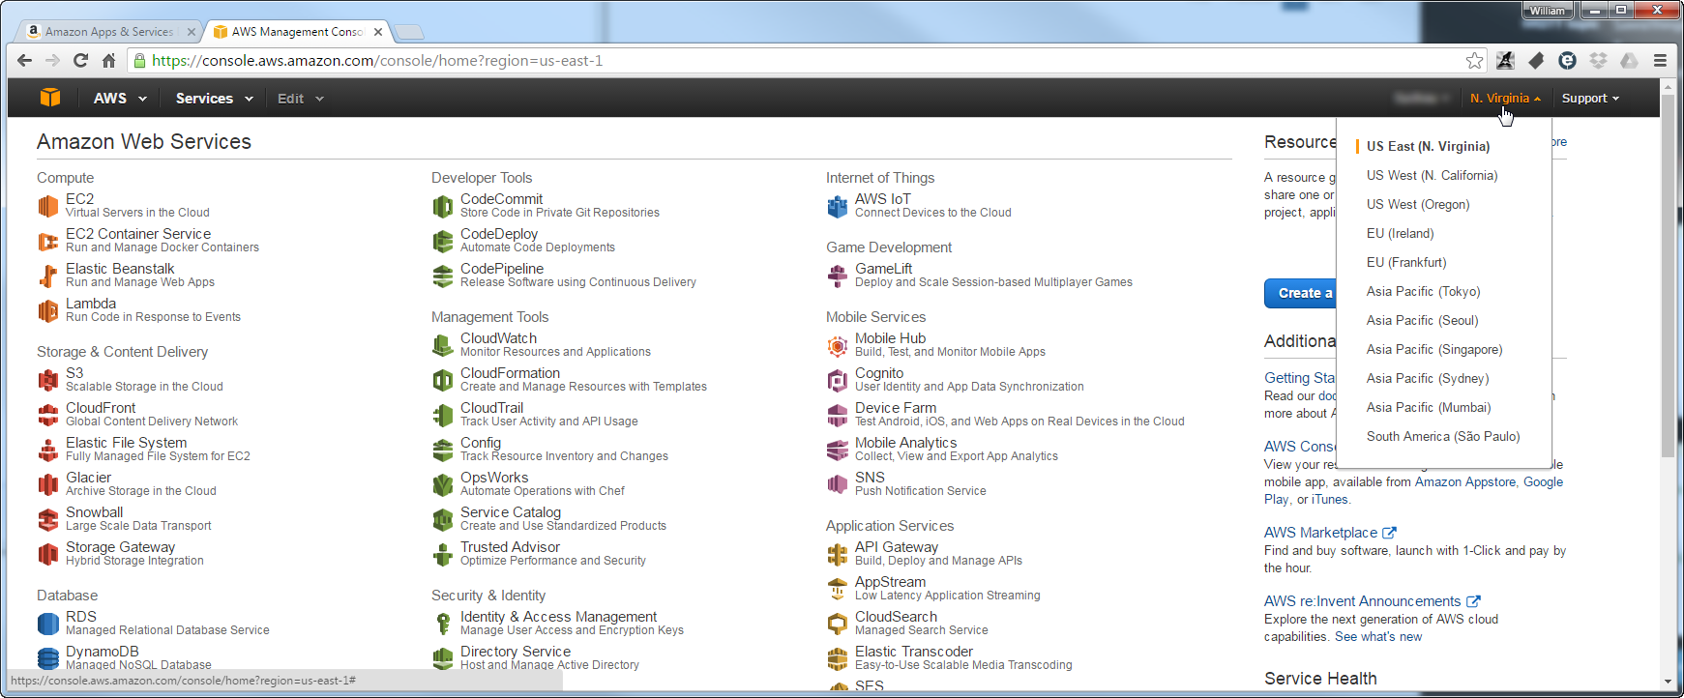The height and width of the screenshot is (698, 1684).
Task: Open the Directory Service link
Action: coord(516,652)
